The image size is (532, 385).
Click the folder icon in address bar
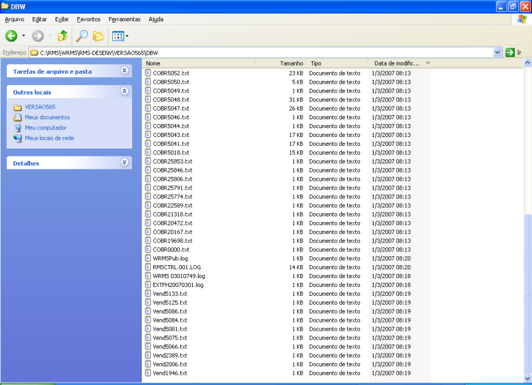34,53
